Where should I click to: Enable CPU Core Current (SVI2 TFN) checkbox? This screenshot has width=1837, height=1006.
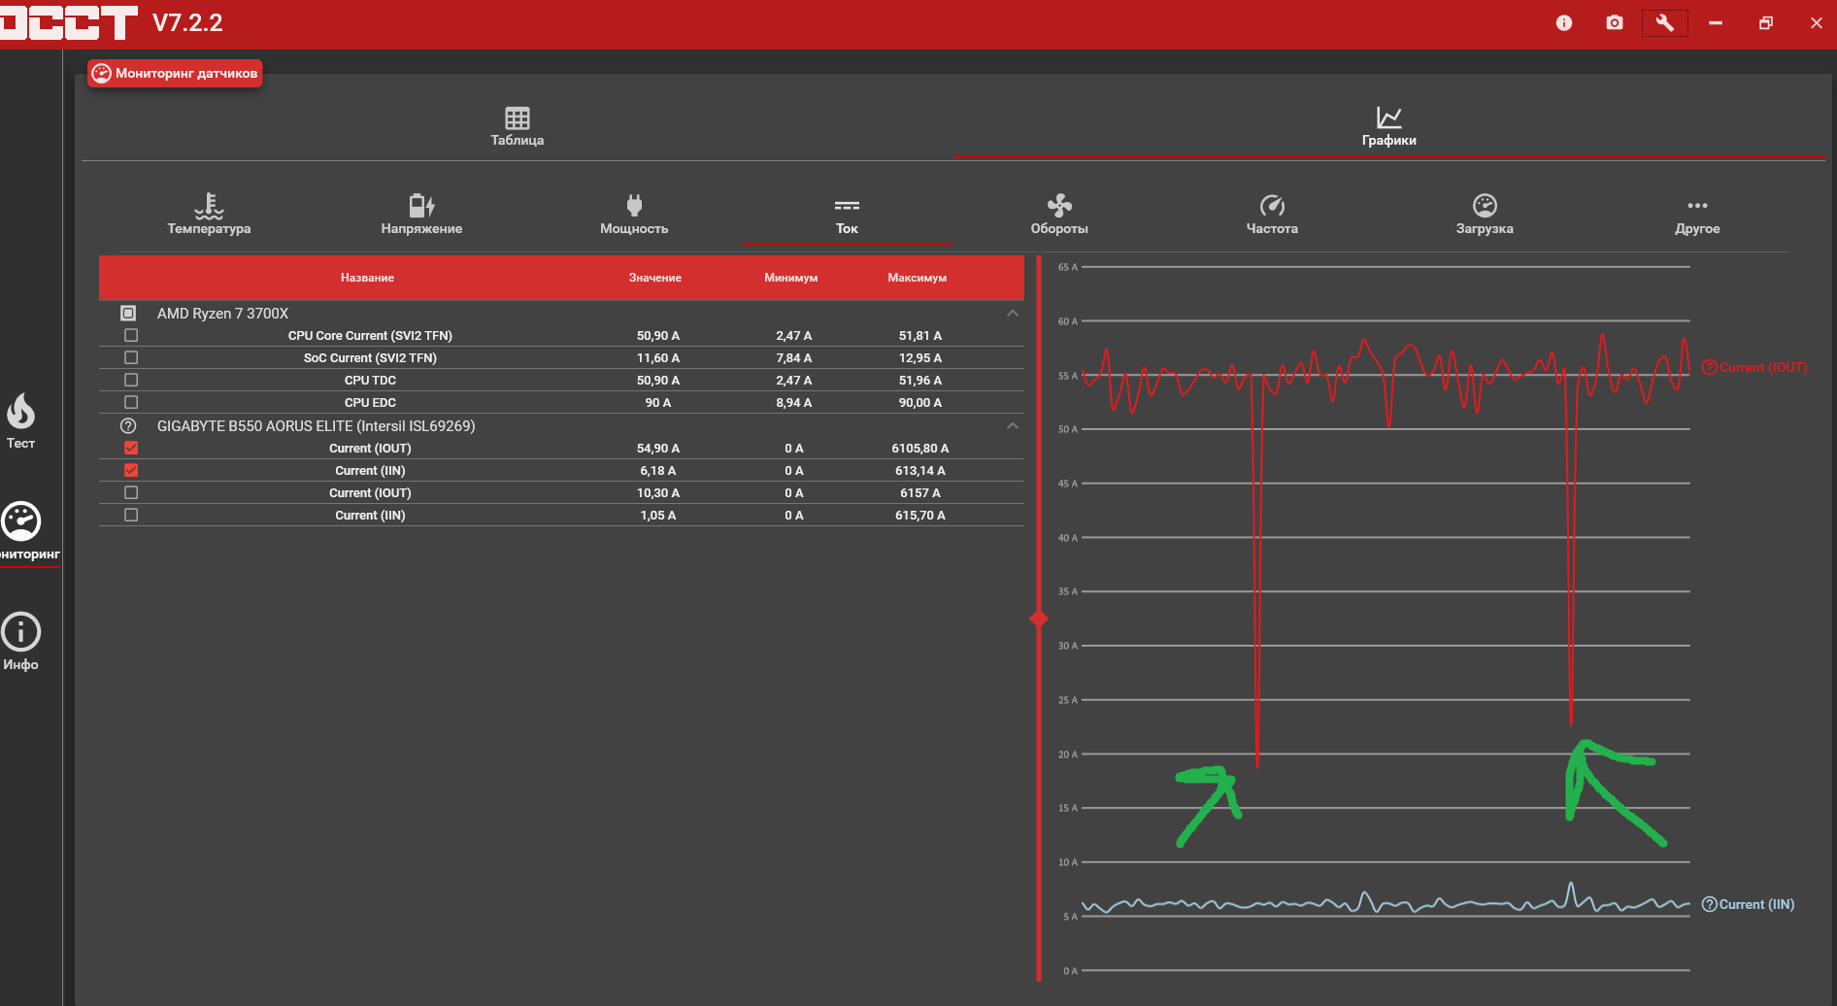(131, 336)
